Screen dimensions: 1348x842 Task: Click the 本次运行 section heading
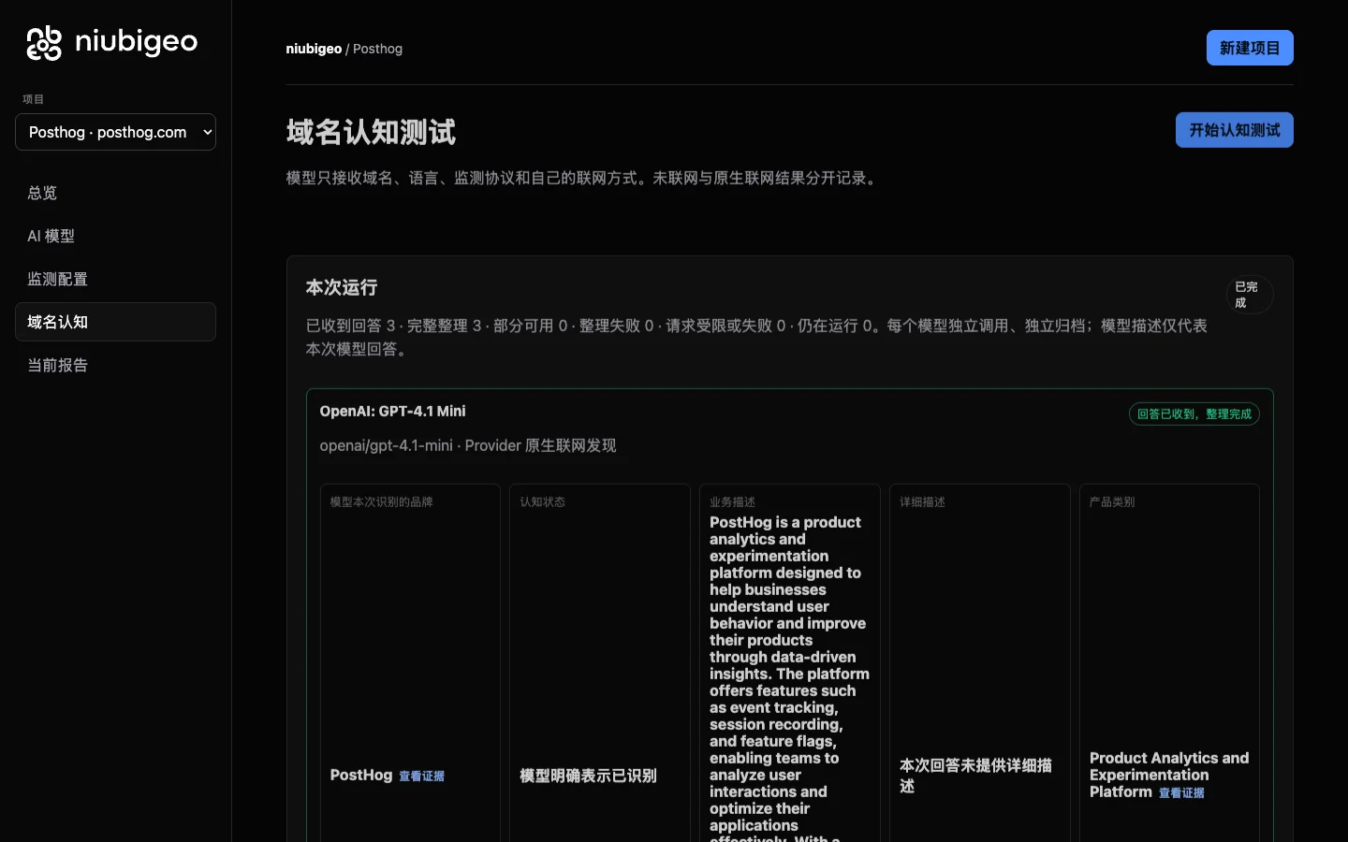point(342,287)
